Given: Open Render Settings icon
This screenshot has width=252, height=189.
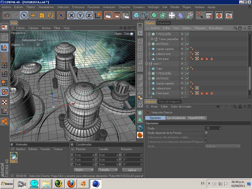Looking at the screenshot, I should (x=126, y=15).
